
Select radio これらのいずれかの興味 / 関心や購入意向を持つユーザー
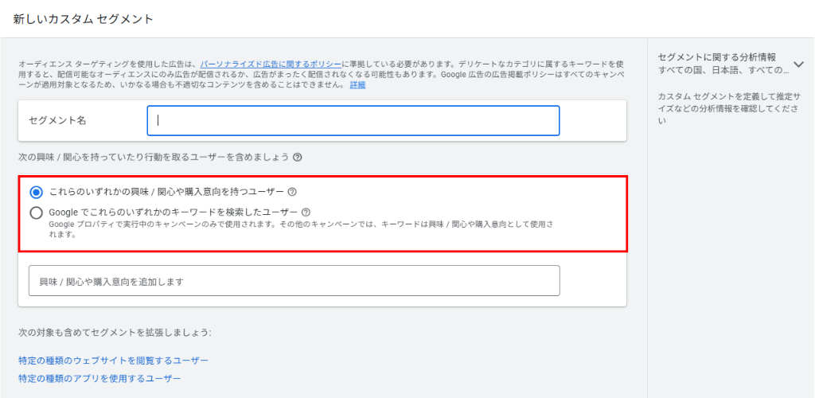coord(36,193)
